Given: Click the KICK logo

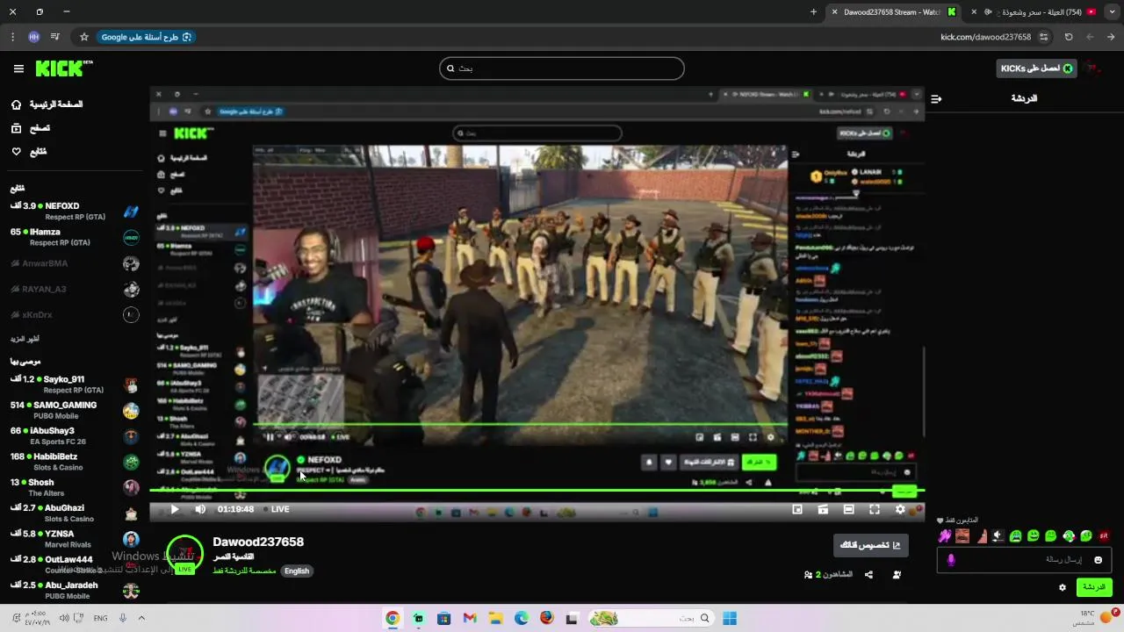Looking at the screenshot, I should click(64, 68).
